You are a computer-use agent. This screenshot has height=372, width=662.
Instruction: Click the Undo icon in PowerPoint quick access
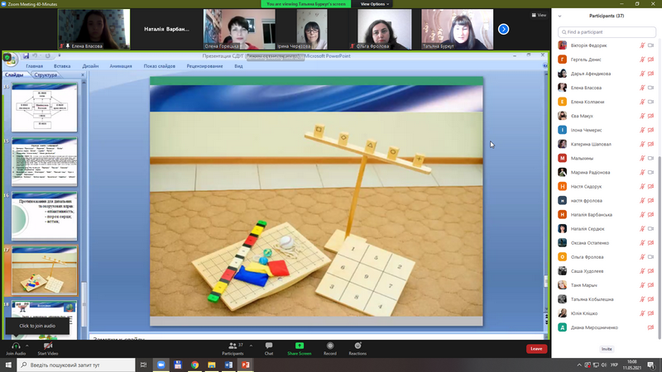36,55
